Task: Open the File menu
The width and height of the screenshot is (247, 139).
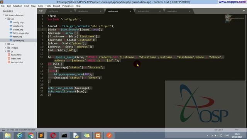Action: pyautogui.click(x=3, y=6)
